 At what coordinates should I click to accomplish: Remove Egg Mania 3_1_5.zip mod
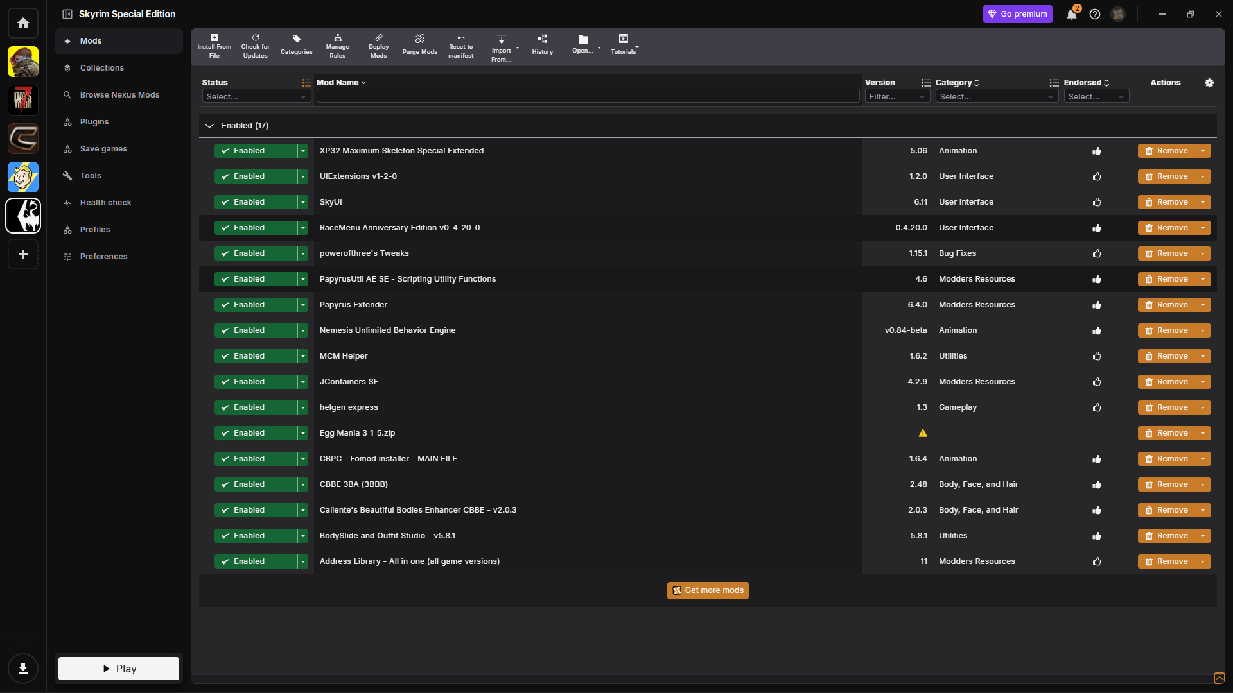(x=1166, y=433)
